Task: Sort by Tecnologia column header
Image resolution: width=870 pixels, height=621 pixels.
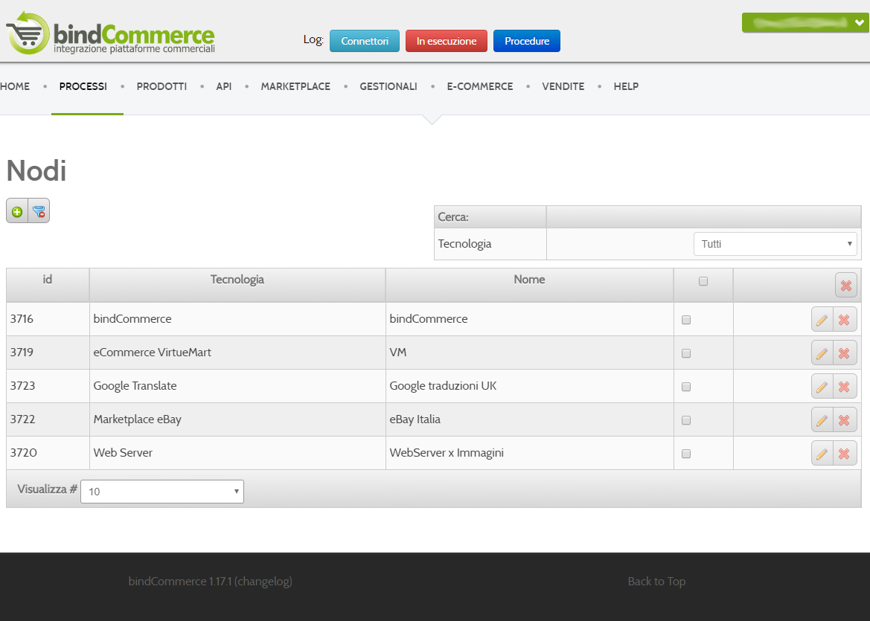Action: pyautogui.click(x=237, y=280)
